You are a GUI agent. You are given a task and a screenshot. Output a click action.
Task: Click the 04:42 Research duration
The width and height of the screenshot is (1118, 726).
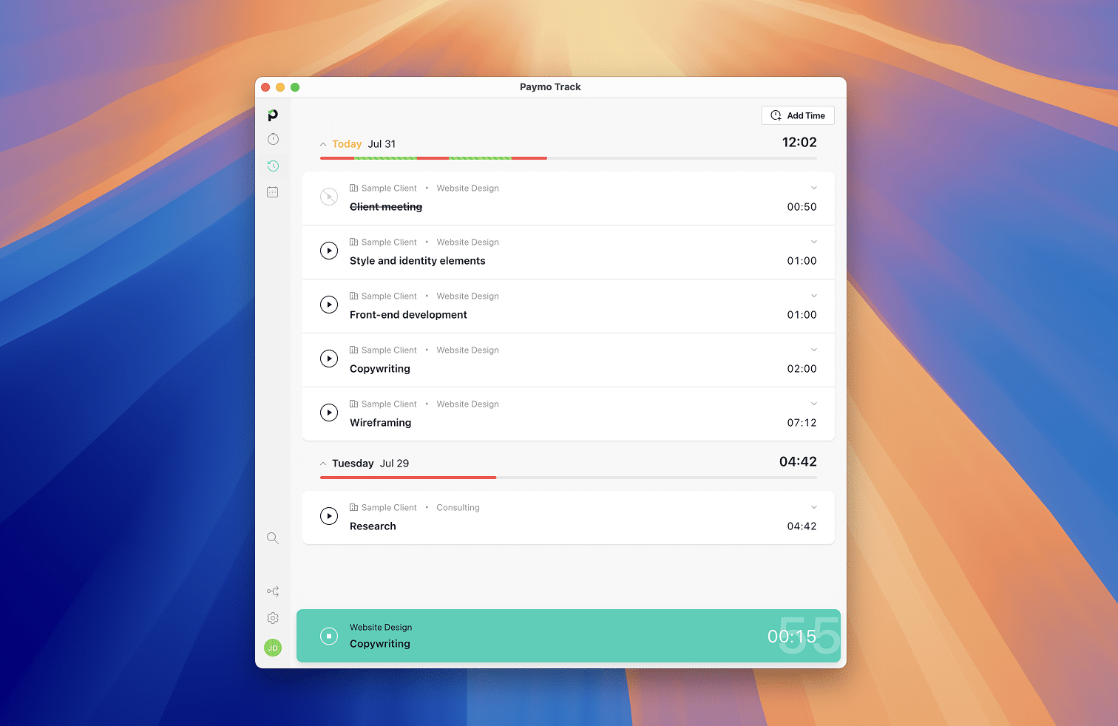802,526
